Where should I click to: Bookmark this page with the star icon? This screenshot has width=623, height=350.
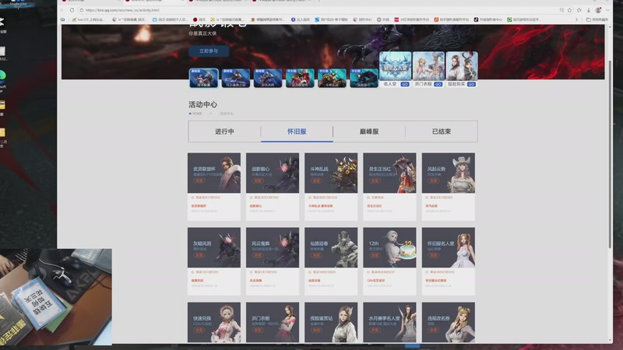[x=570, y=10]
